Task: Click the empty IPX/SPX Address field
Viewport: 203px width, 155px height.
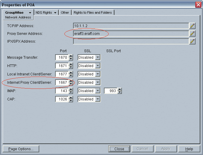Action: 131,41
